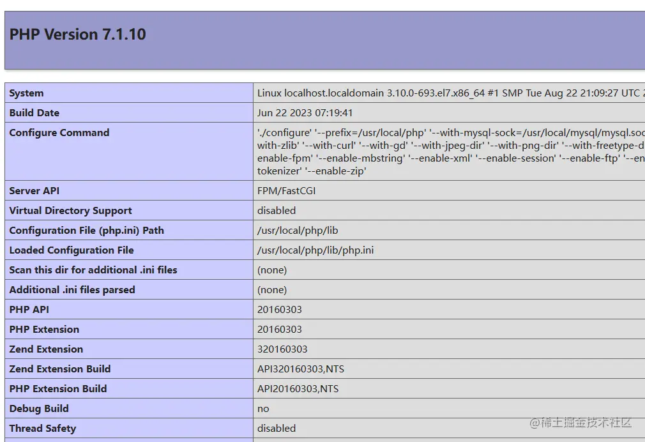Select 20160303 value in PHP API row
The width and height of the screenshot is (645, 442).
[279, 310]
